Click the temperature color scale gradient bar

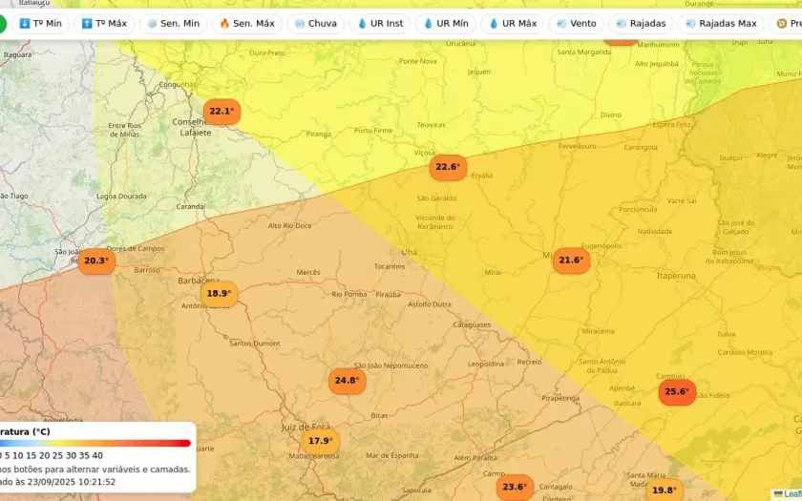(95, 443)
